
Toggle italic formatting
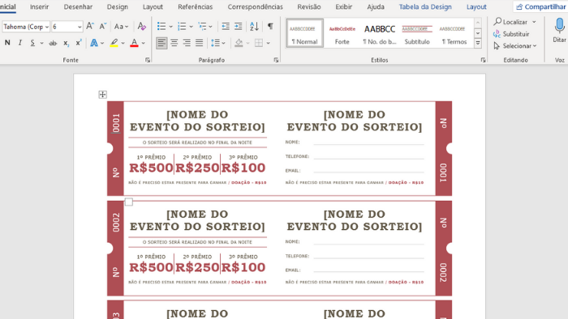click(20, 43)
